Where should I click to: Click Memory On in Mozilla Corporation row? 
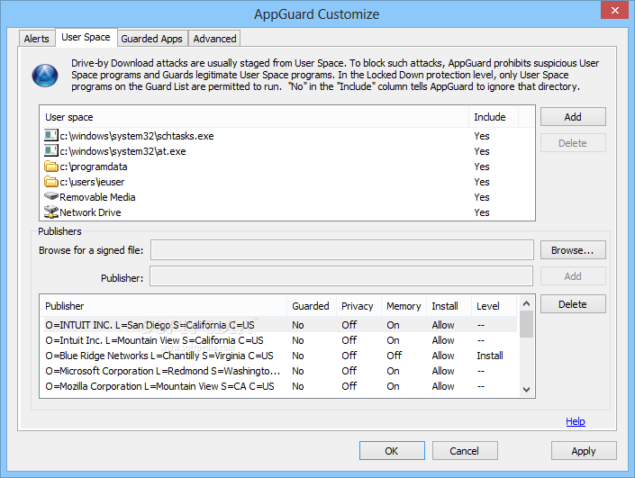point(393,386)
